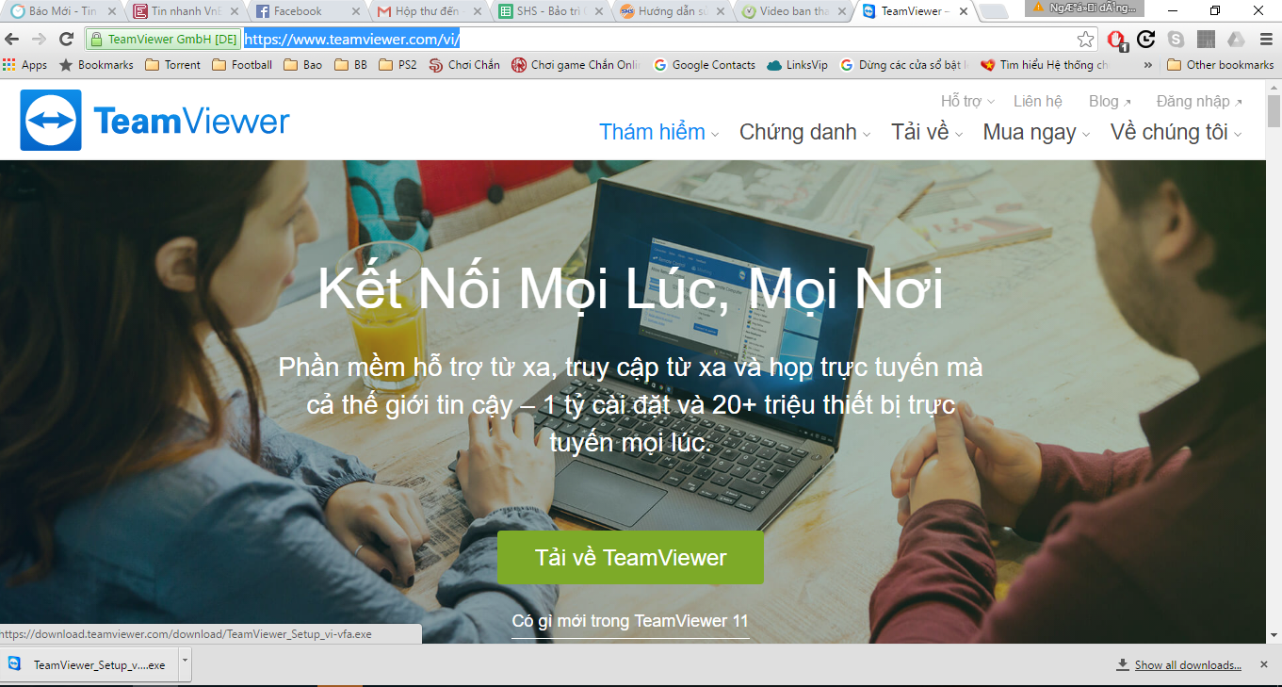Screen dimensions: 1282x687
Task: Open the Đăng nhập login link
Action: tap(1199, 101)
